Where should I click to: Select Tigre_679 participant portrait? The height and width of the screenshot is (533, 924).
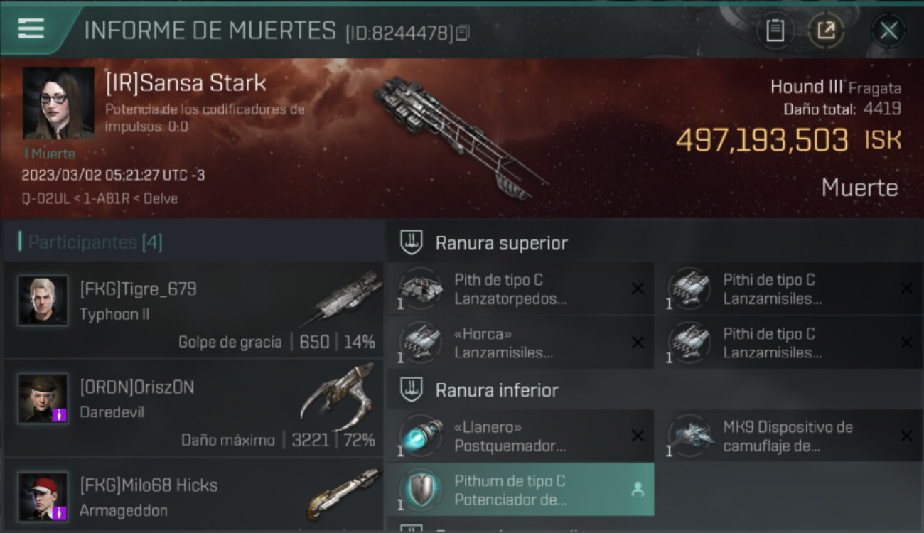[x=43, y=301]
